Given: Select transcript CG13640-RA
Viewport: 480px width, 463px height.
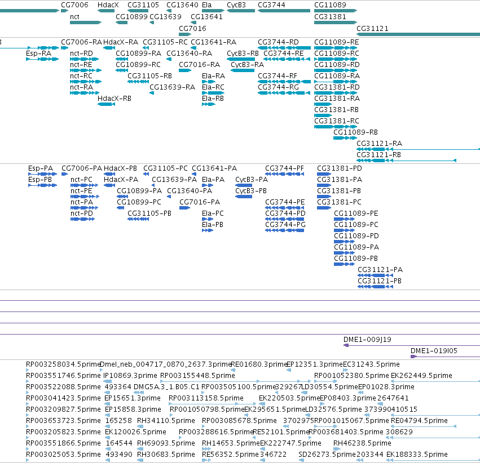Looking at the screenshot, I should coord(189,53).
